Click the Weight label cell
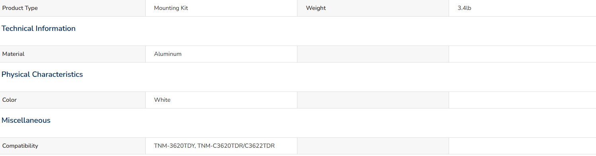The height and width of the screenshot is (156, 596). coord(373,8)
